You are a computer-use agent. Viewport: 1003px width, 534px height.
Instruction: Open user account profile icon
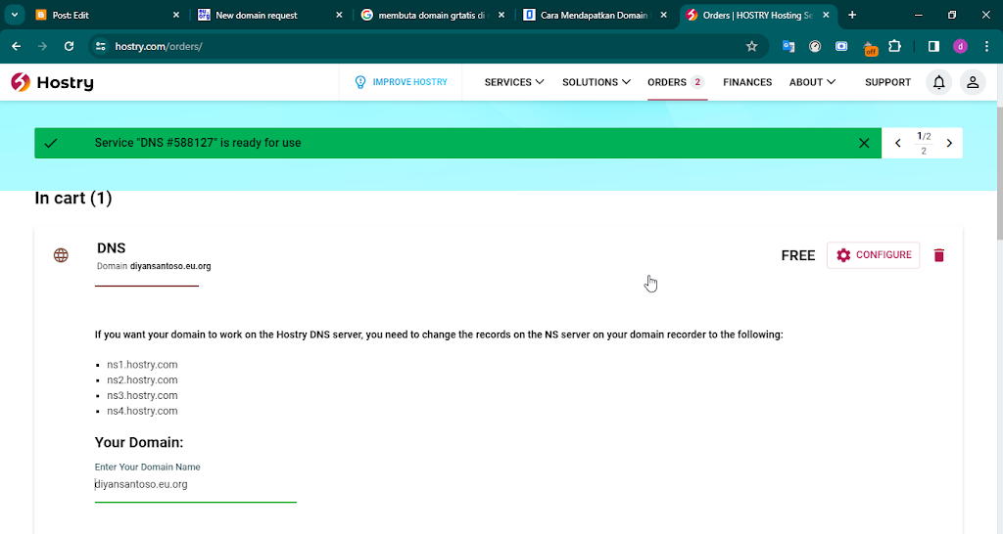[x=973, y=82]
